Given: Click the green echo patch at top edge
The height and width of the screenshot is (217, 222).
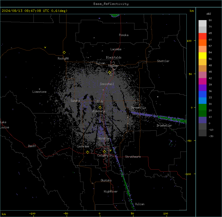Looking at the screenshot, I should point(115,15).
